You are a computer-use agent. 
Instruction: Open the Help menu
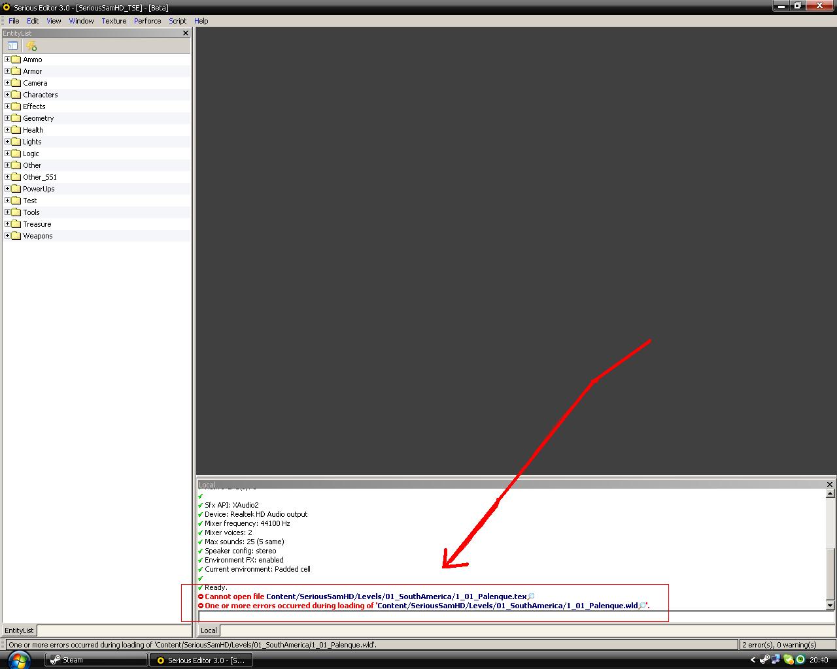click(x=201, y=21)
